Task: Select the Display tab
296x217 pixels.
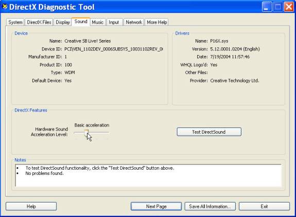Action: (63, 22)
